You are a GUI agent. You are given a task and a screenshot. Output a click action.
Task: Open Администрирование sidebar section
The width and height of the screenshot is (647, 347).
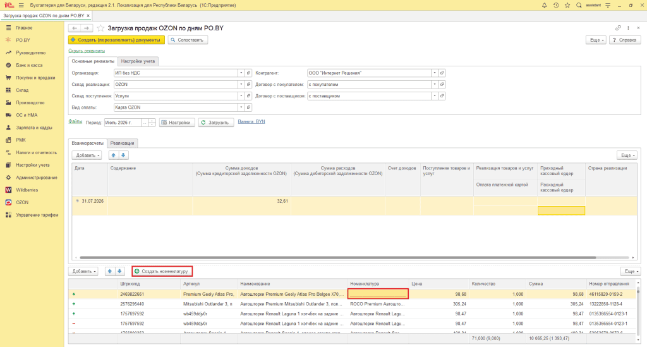tap(36, 178)
